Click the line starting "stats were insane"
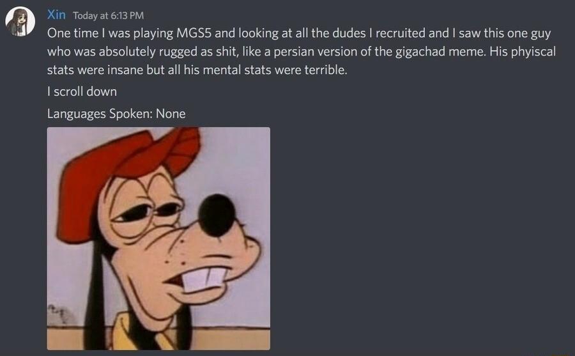 [197, 70]
